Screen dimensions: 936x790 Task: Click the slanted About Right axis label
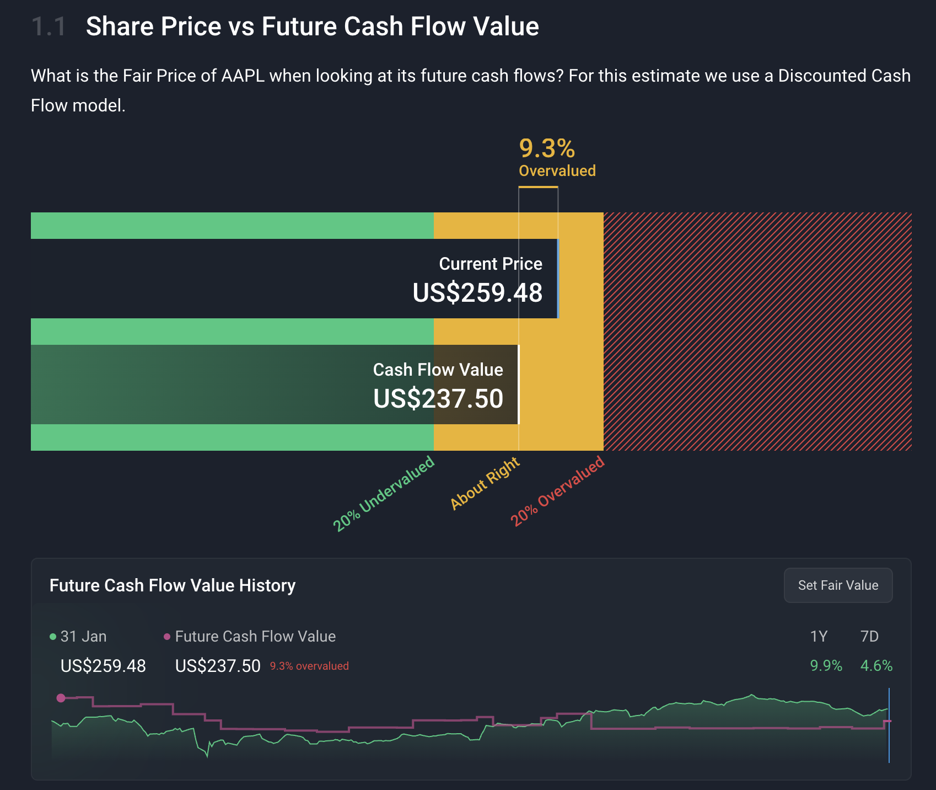click(485, 483)
